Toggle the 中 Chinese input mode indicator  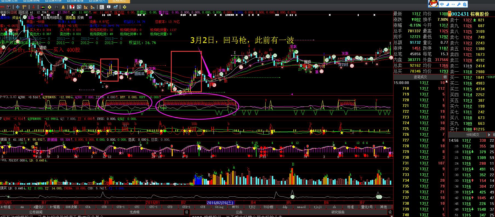pyautogui.click(x=442, y=4)
